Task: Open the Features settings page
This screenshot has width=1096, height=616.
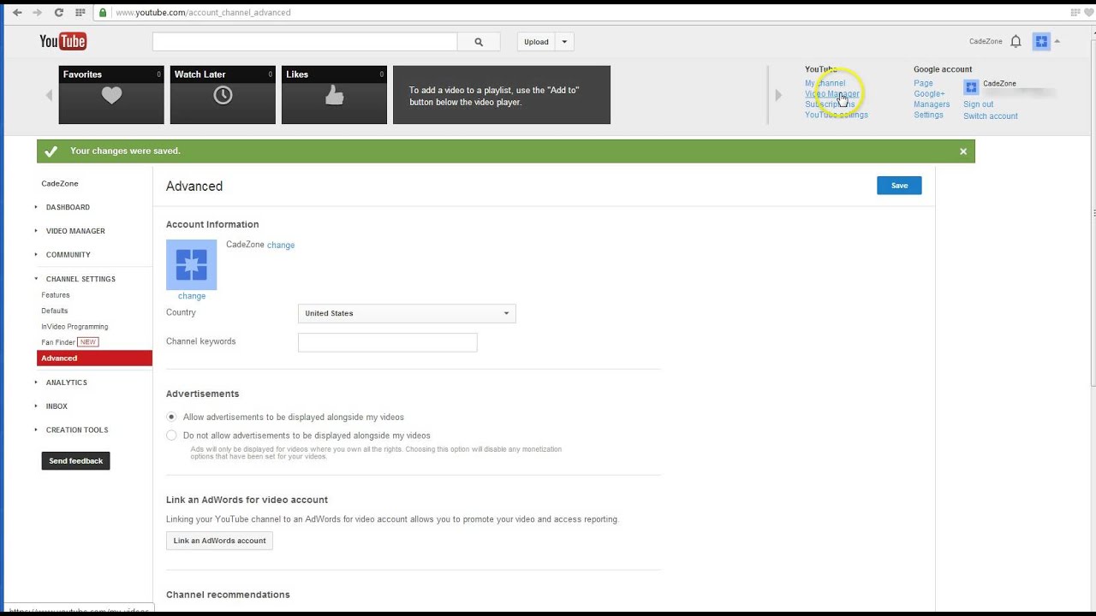Action: [x=56, y=295]
